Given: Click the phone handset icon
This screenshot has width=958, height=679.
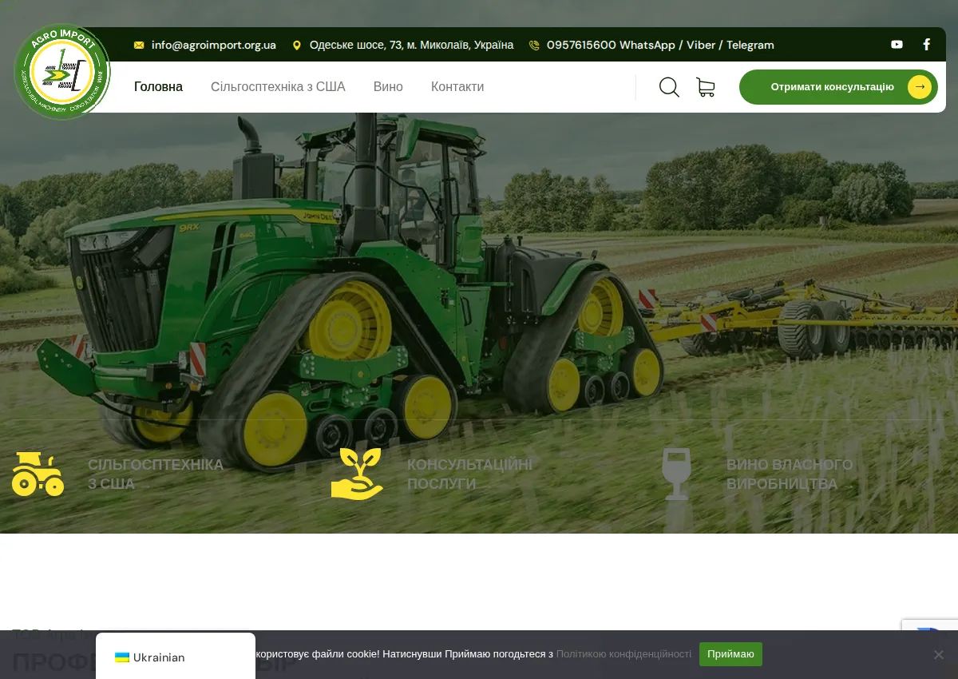Looking at the screenshot, I should (534, 46).
